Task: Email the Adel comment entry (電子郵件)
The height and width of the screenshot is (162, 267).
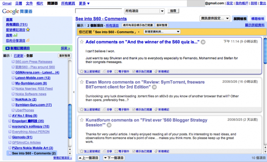Action: (x=122, y=71)
